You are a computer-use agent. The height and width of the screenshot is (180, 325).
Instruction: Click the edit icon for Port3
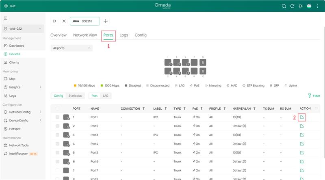coord(301,135)
